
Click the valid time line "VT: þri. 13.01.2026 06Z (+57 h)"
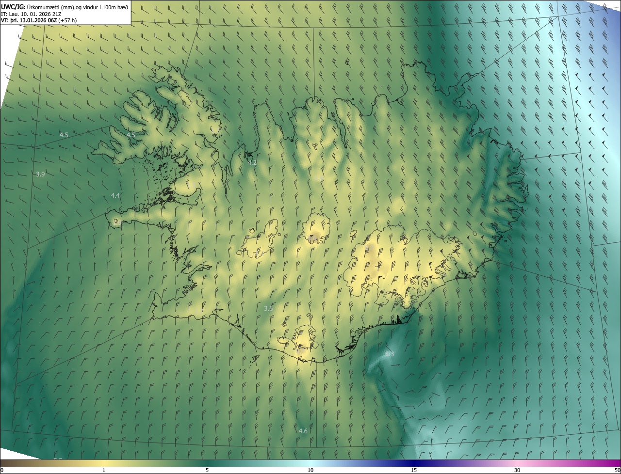click(x=39, y=20)
